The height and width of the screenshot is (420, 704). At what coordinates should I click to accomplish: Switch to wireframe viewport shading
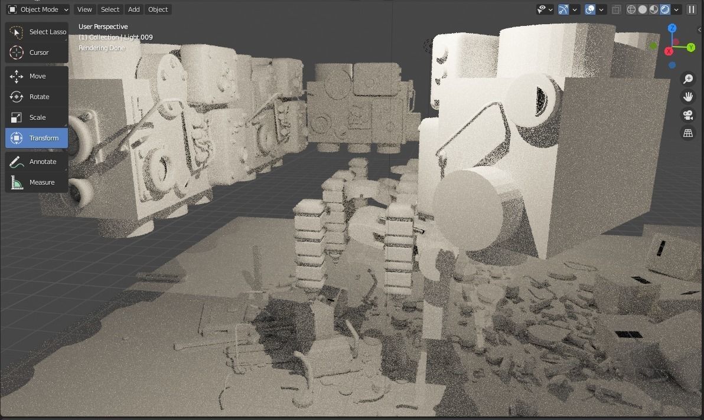[631, 9]
